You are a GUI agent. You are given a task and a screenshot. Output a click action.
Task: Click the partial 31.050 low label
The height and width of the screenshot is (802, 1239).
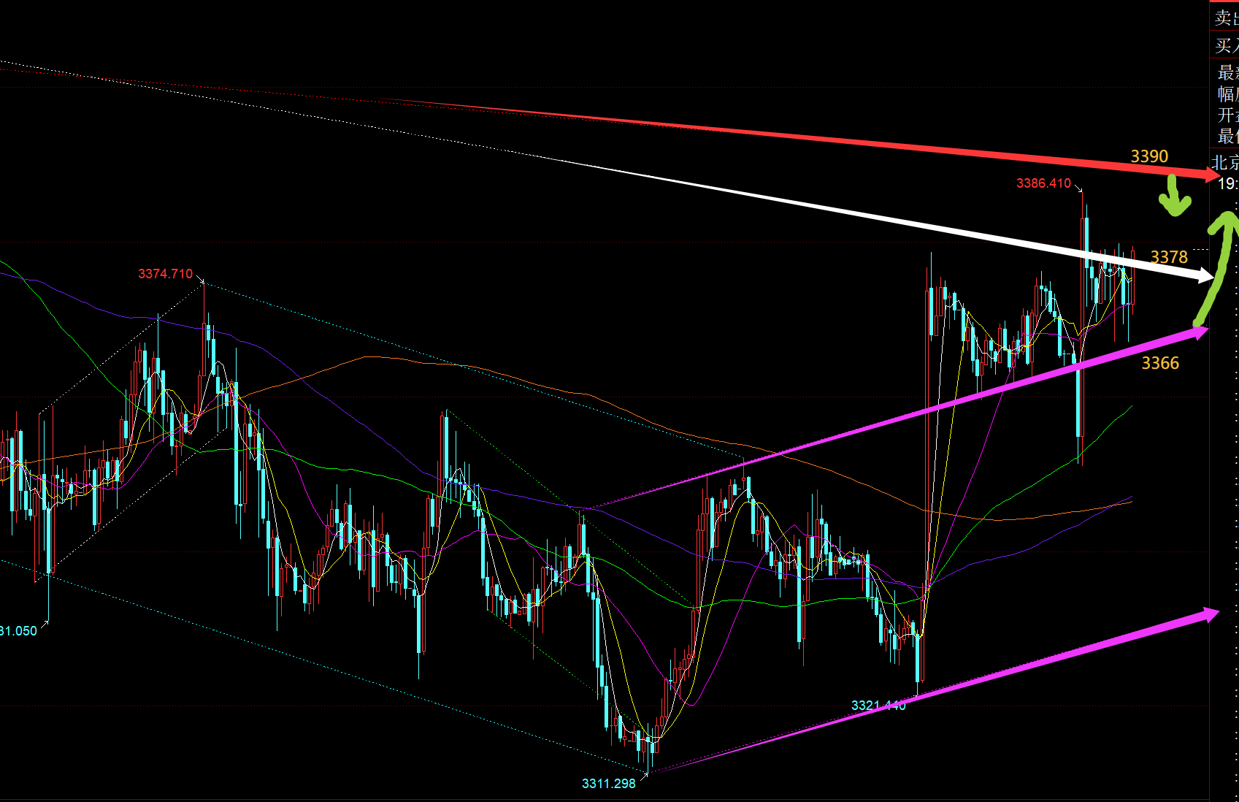(x=18, y=631)
